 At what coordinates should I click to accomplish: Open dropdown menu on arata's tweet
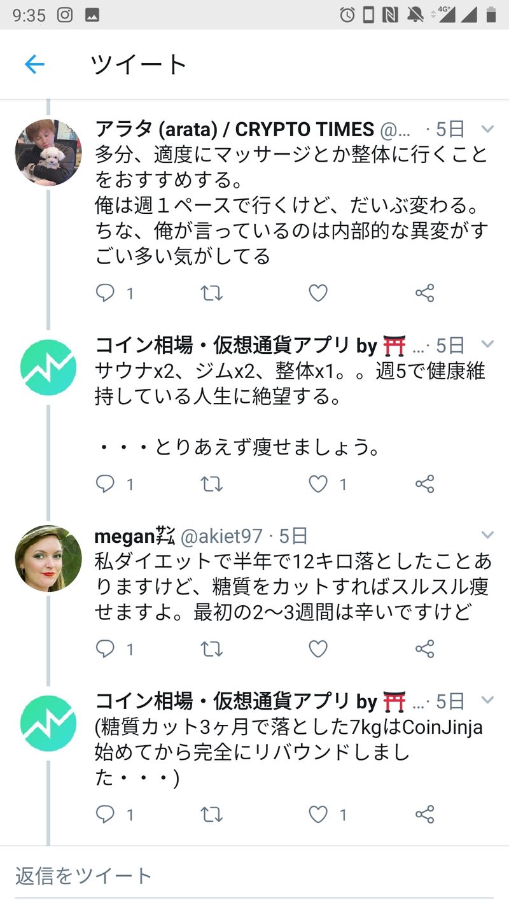pos(487,129)
